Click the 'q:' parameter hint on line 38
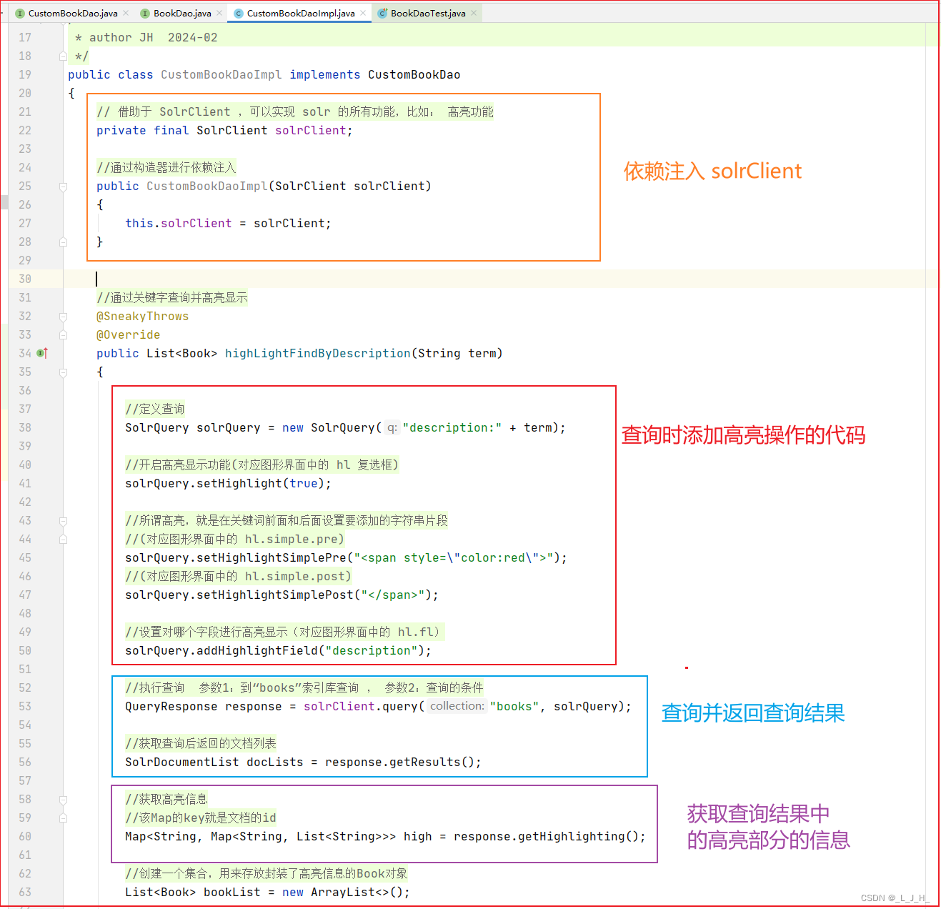 point(392,427)
